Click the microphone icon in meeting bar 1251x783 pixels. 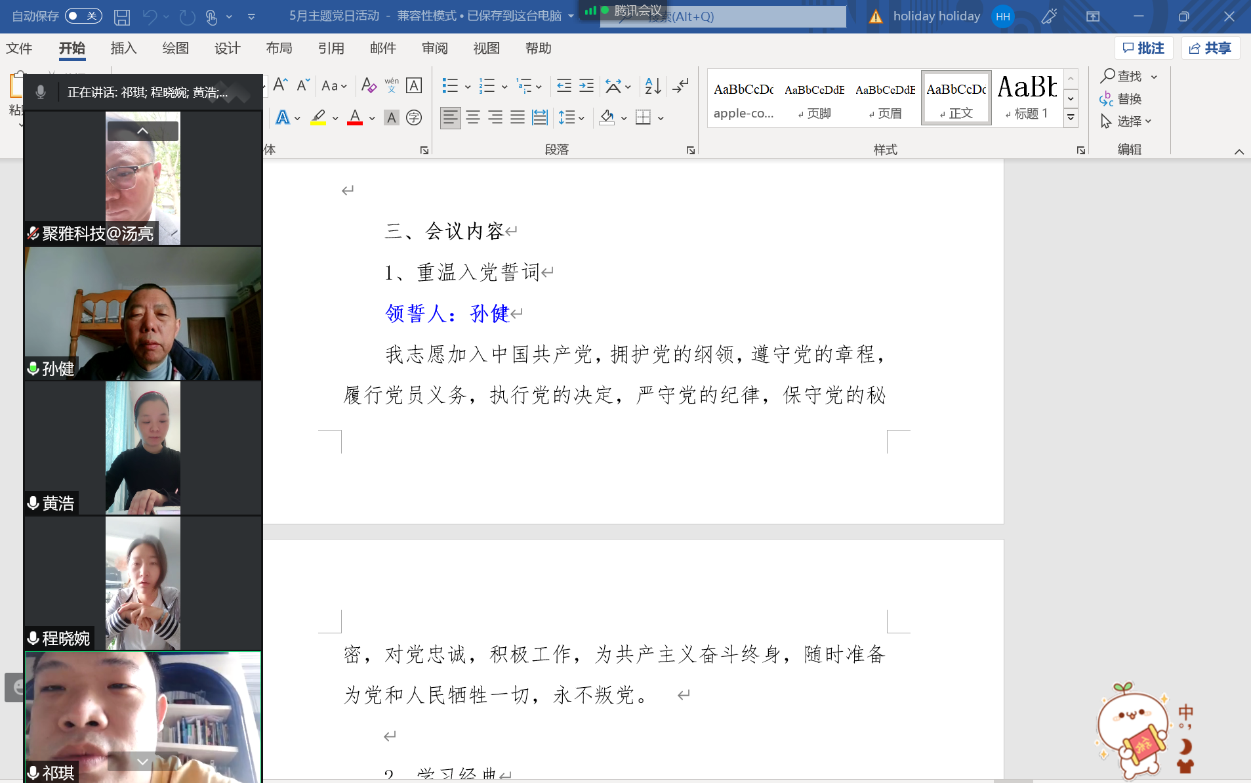40,92
